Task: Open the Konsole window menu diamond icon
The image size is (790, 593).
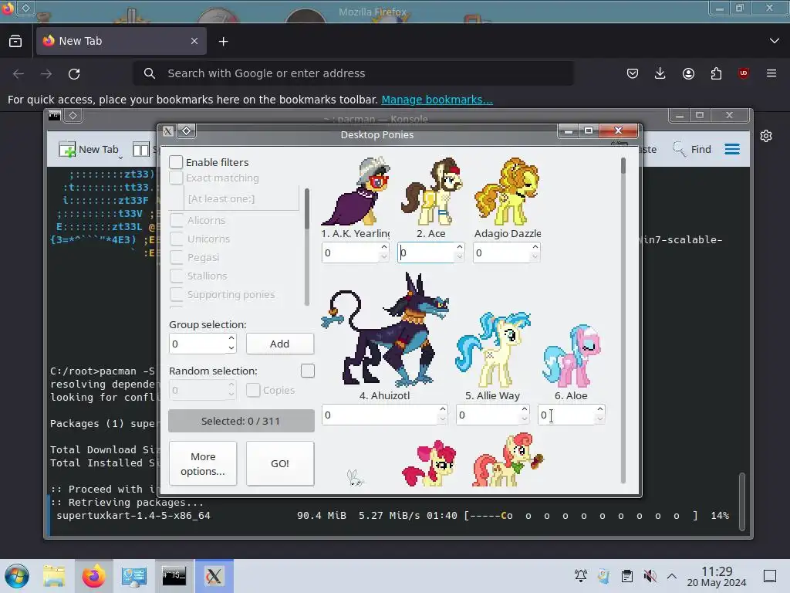Action: click(73, 116)
